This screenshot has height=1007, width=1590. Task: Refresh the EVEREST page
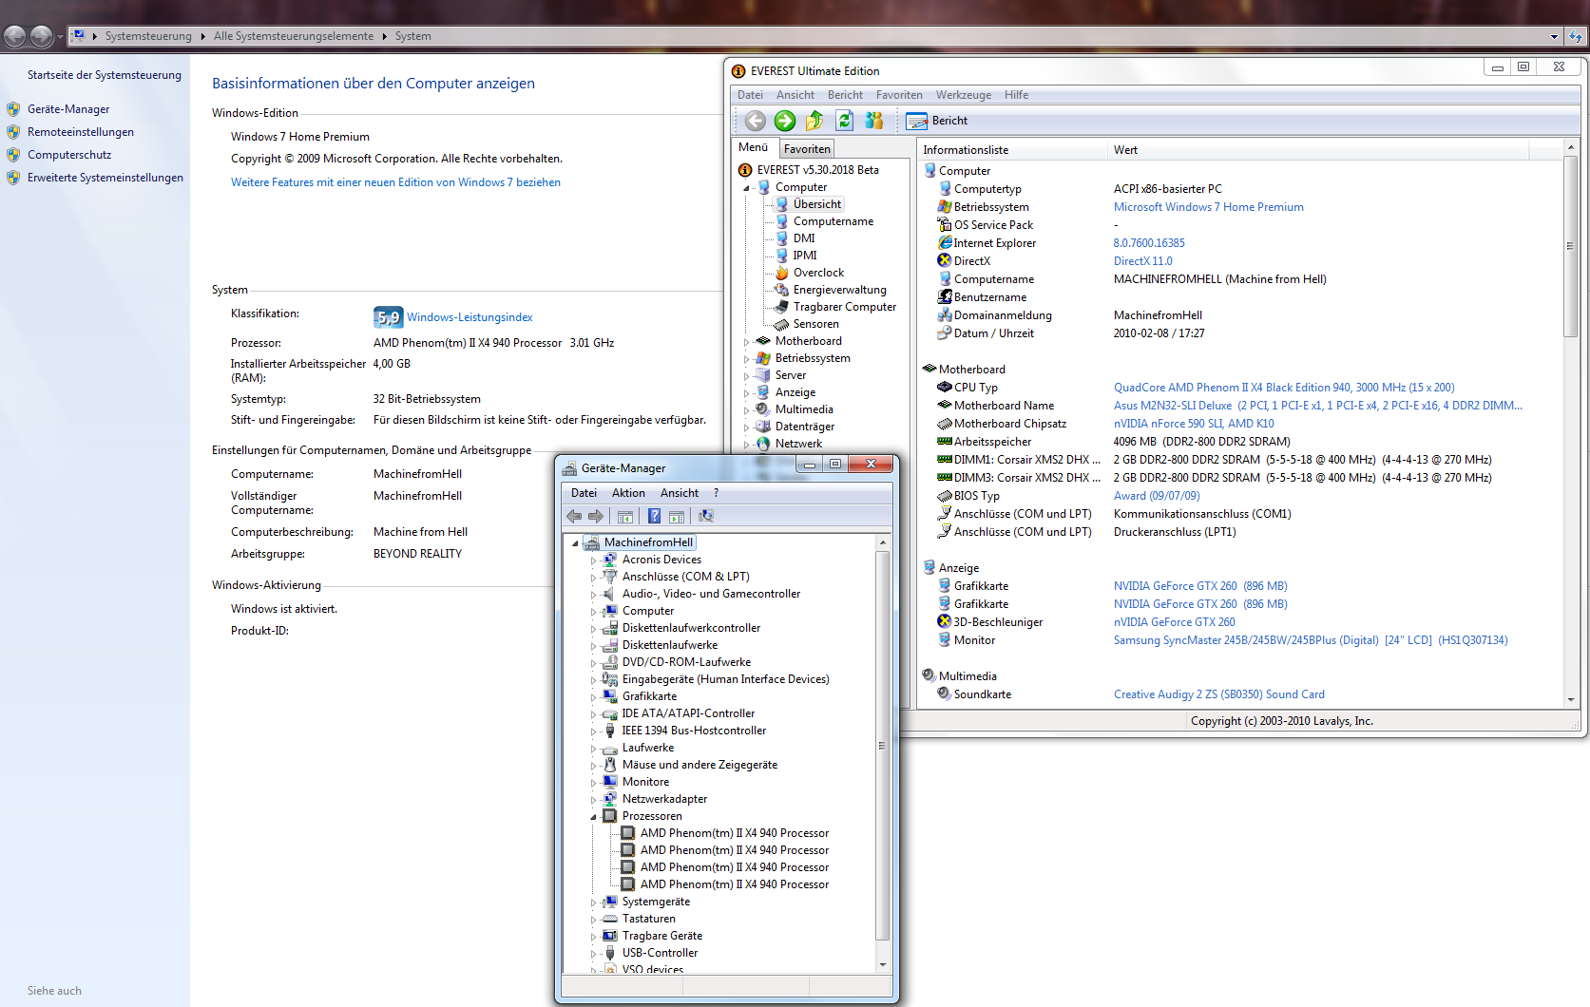pyautogui.click(x=844, y=121)
